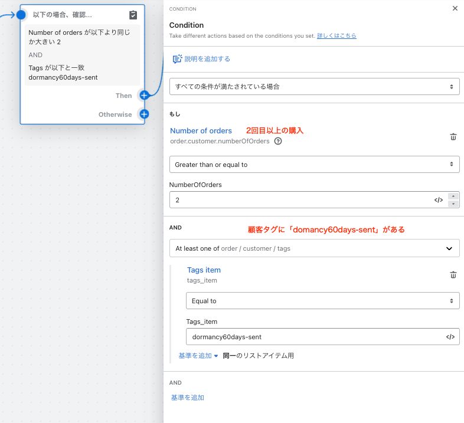Open the Equal to operator dropdown
Viewport: 464px width, 423px height.
click(322, 301)
